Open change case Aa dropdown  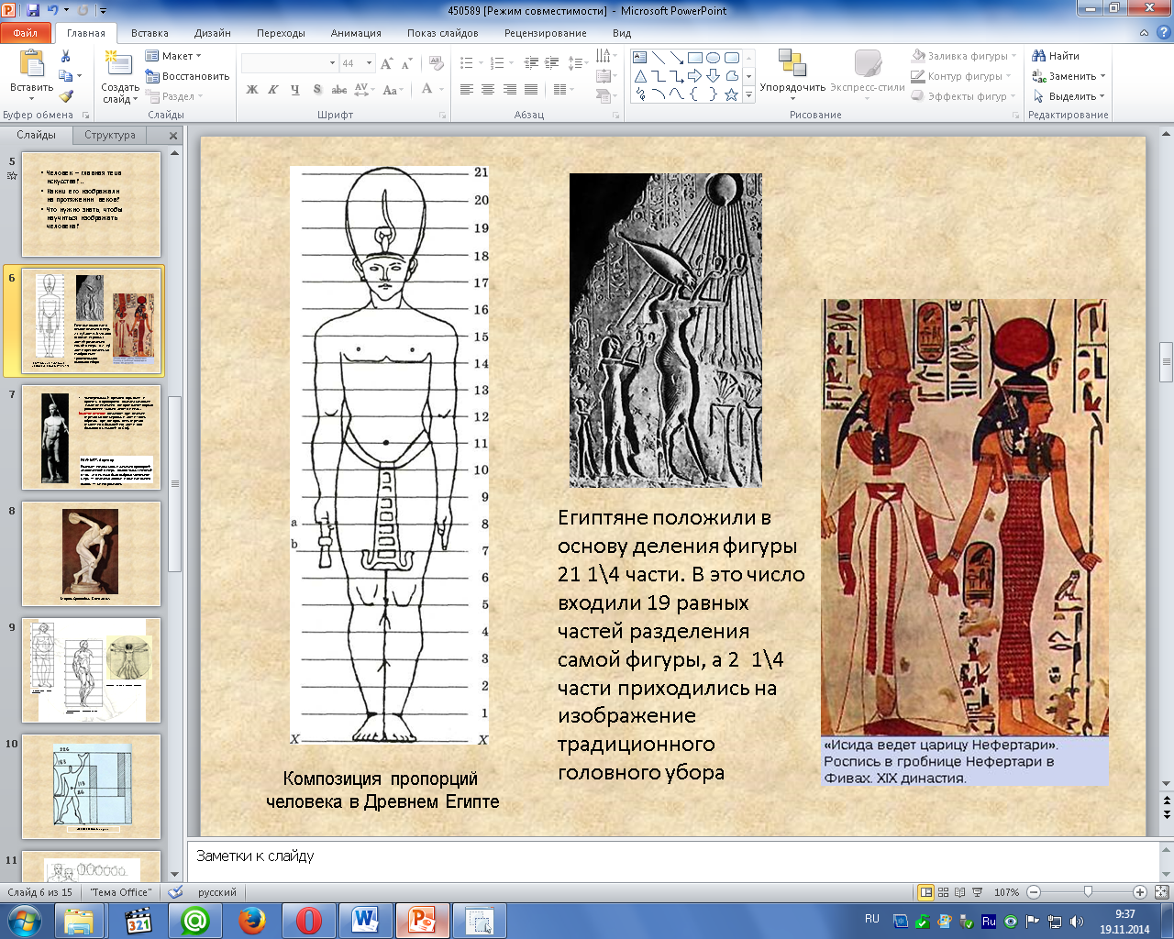click(x=393, y=90)
